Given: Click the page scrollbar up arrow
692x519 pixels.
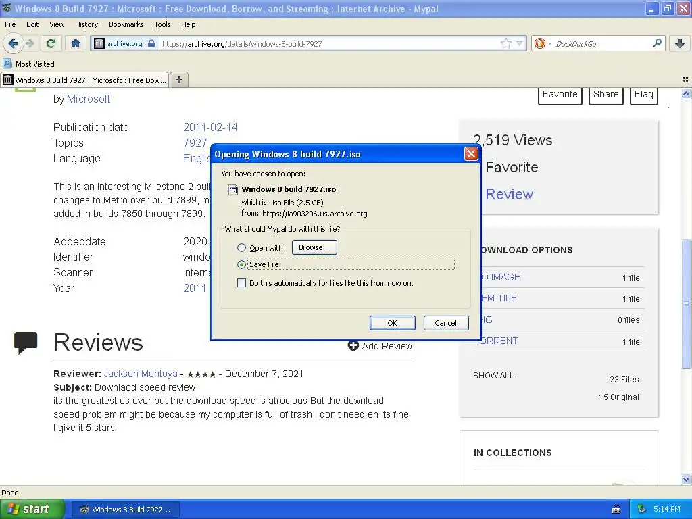Looking at the screenshot, I should point(686,93).
